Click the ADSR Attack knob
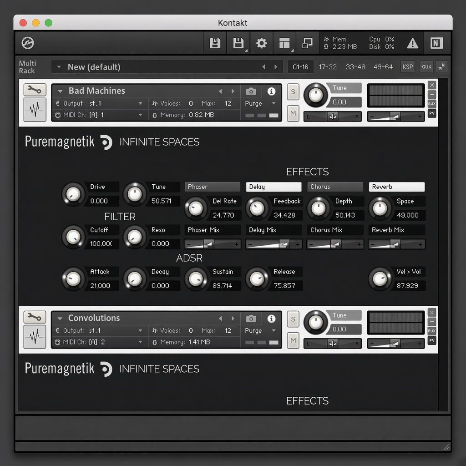This screenshot has width=466, height=466. point(73,279)
